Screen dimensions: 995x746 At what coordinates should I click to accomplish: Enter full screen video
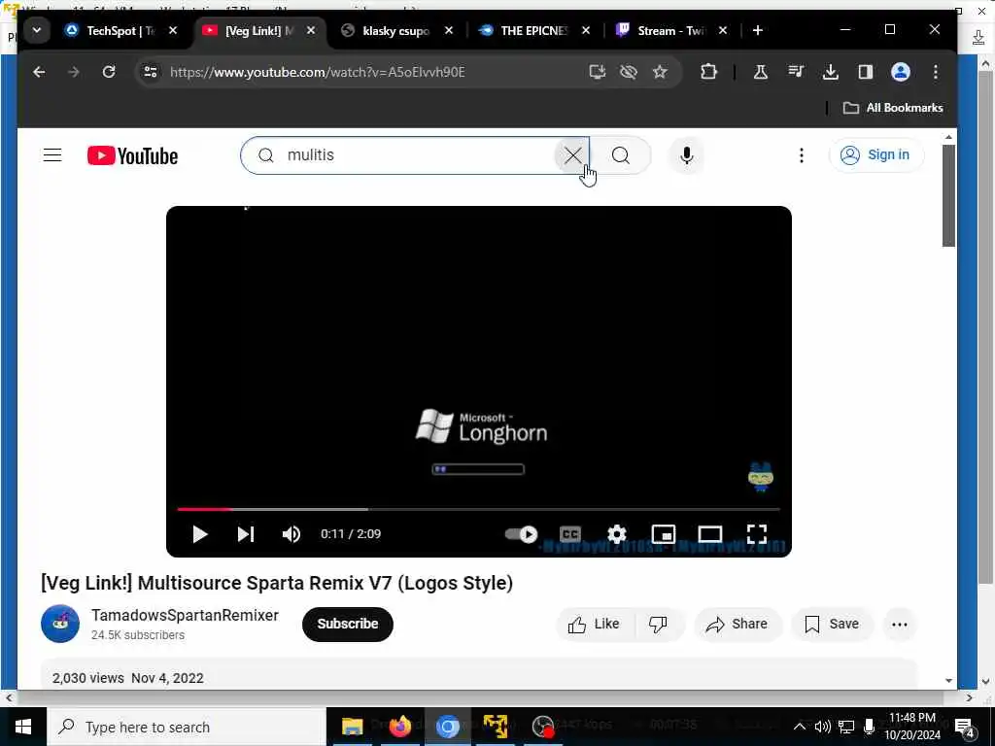(x=756, y=534)
